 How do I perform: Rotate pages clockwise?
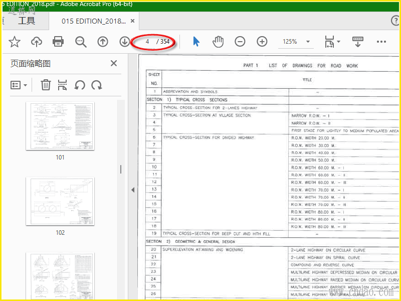(97, 85)
